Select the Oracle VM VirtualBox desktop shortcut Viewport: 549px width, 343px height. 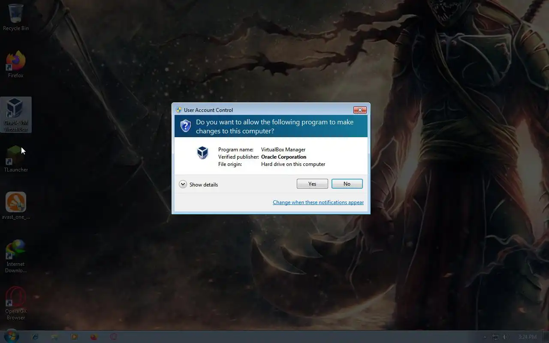(x=16, y=114)
